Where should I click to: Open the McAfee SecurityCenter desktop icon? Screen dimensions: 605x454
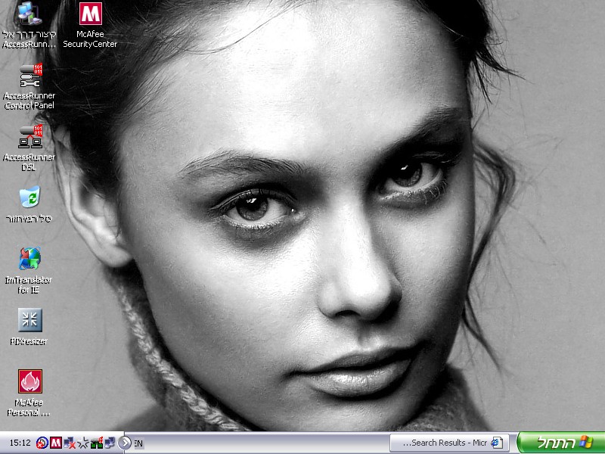90,14
